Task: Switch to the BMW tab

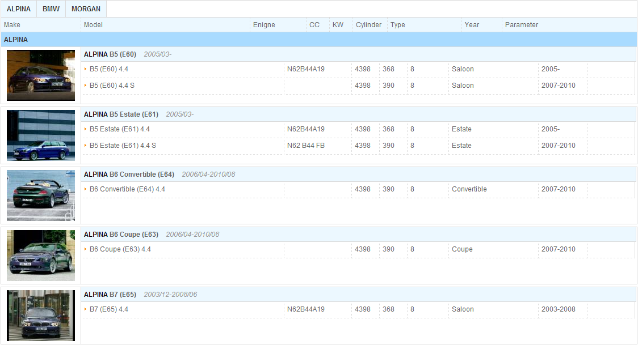Action: coord(51,9)
